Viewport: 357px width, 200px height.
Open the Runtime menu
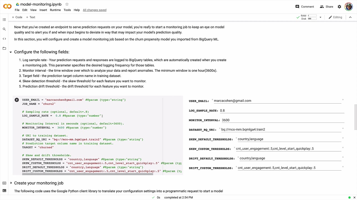click(x=55, y=10)
